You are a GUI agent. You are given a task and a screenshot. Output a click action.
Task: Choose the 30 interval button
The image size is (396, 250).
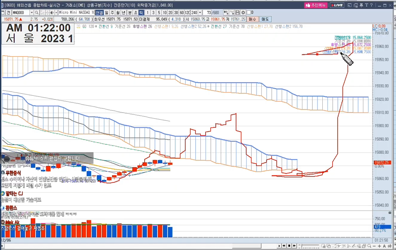(176, 13)
